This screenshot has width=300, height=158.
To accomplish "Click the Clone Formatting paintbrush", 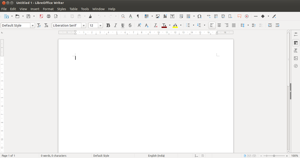I will coord(90,16).
